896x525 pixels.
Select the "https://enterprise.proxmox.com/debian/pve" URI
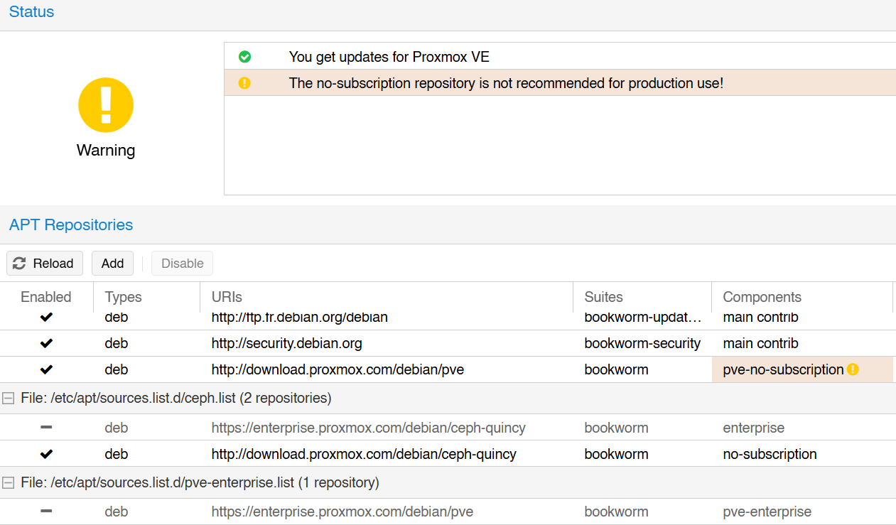342,512
